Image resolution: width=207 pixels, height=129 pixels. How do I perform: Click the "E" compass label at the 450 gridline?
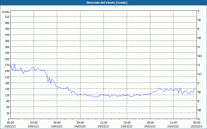[x=198, y=29]
